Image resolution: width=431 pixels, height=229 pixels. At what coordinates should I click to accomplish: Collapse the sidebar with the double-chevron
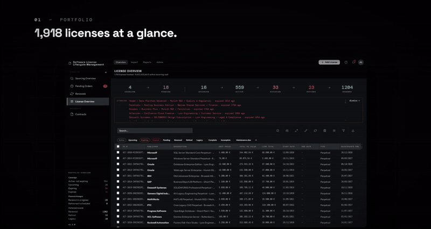point(106,72)
